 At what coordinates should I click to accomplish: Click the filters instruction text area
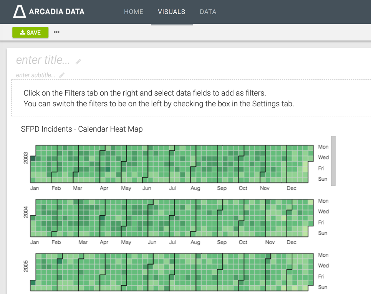pyautogui.click(x=159, y=98)
